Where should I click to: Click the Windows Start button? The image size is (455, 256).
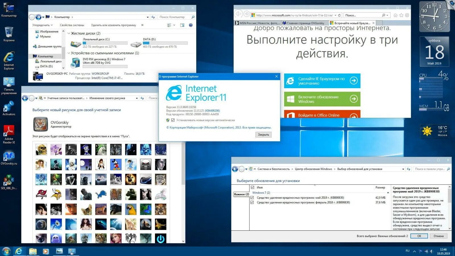click(x=6, y=251)
